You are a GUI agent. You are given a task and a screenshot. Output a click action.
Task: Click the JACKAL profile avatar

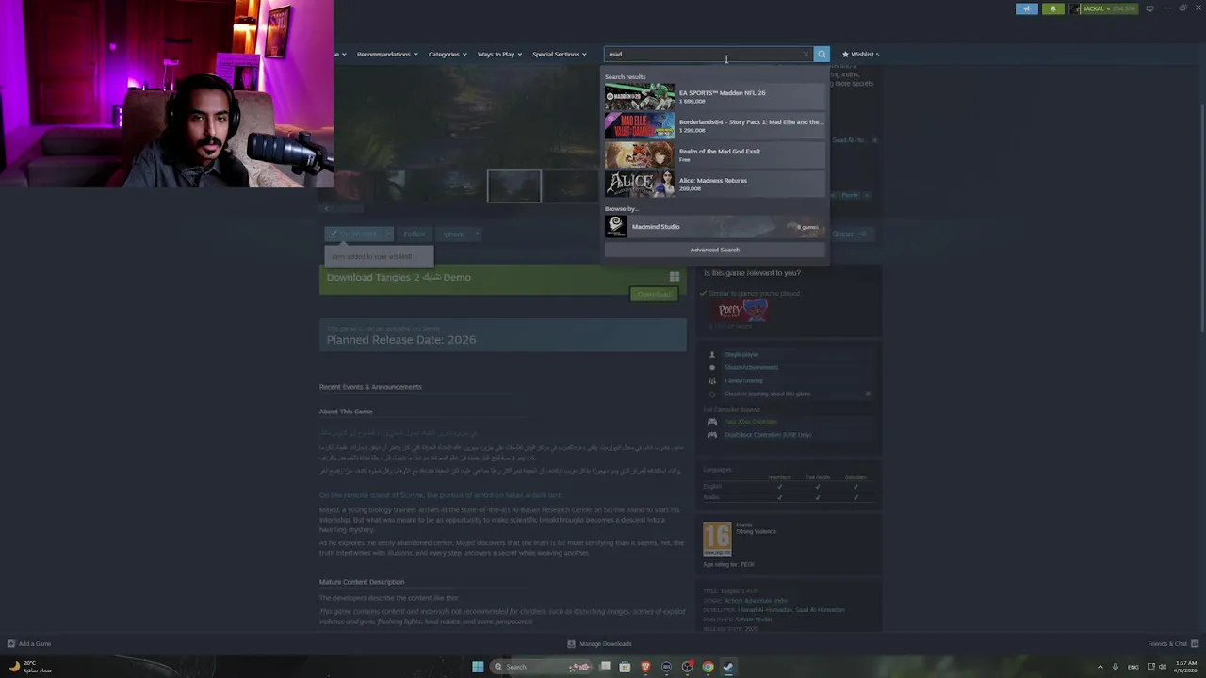(1075, 8)
